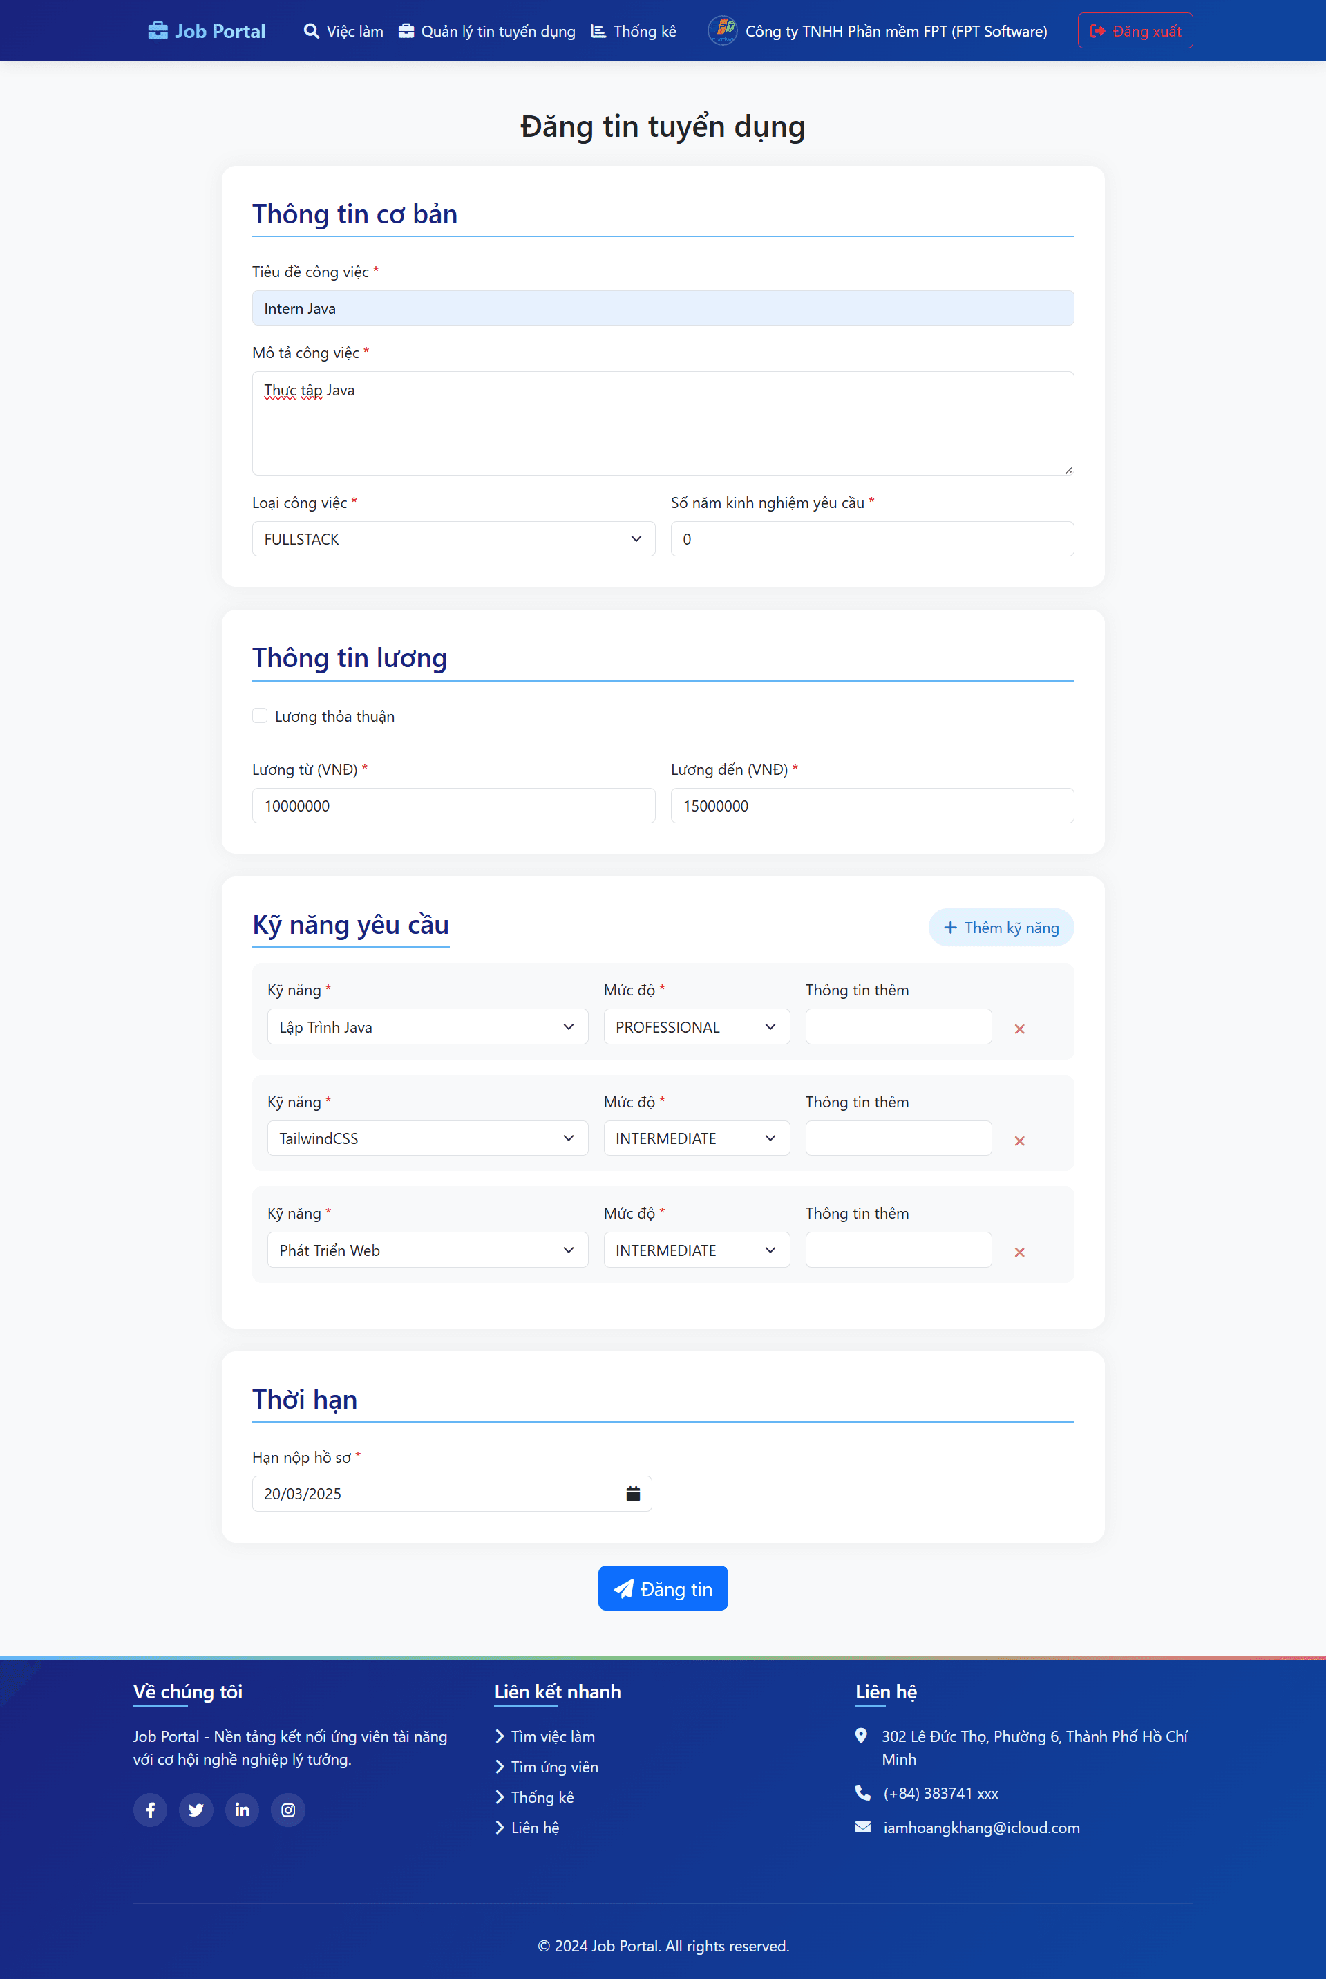Viewport: 1326px width, 1979px height.
Task: Click the Facebook social icon in footer
Action: coord(151,1810)
